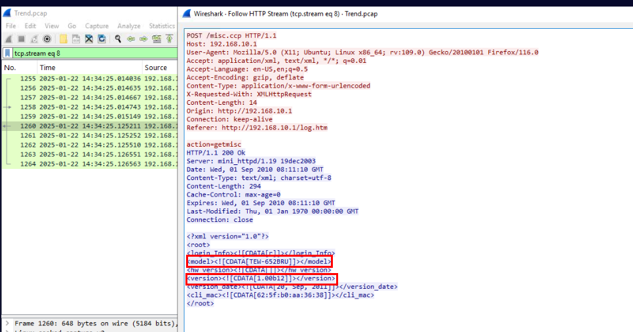
Task: Select packet number 1256
Action: click(90, 88)
